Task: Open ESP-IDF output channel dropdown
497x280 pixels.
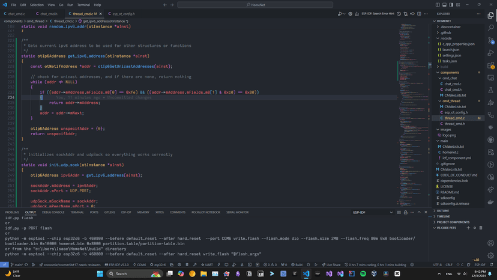Action: (373, 212)
